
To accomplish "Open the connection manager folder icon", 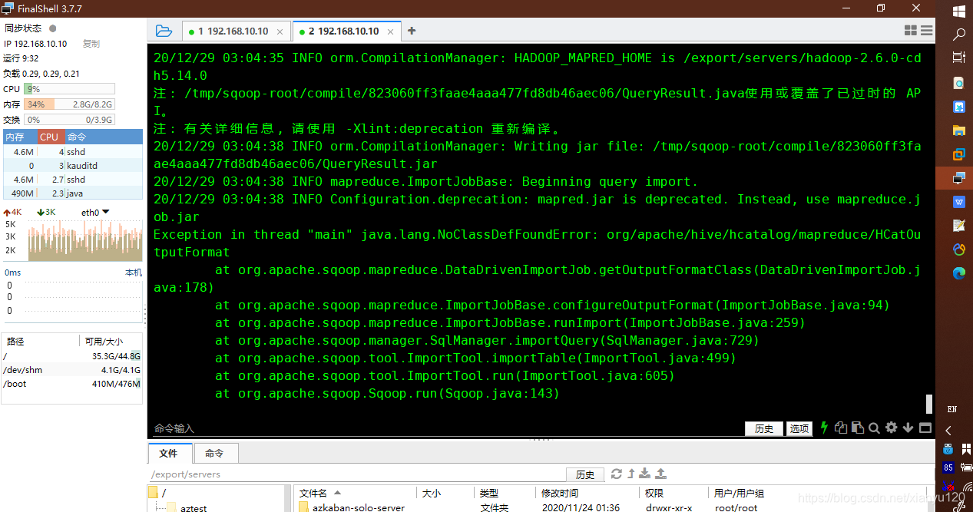I will [164, 31].
